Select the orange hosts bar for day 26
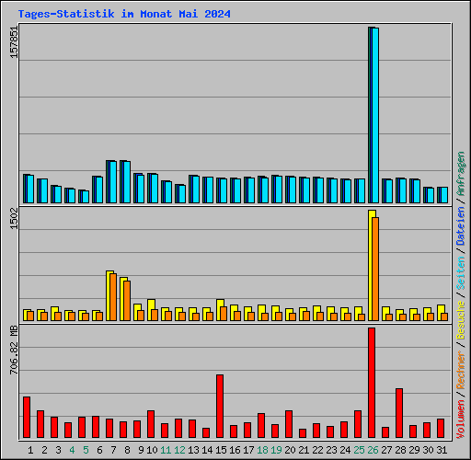471x460 pixels. pos(375,269)
